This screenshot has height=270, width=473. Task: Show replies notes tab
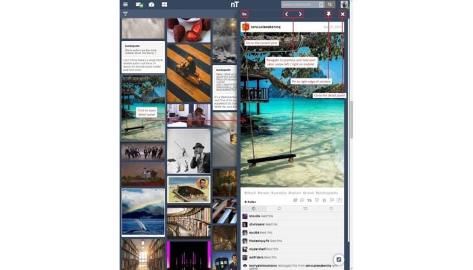pos(279,208)
